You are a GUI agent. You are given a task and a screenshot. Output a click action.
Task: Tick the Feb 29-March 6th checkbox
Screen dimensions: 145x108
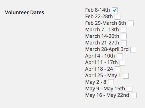pyautogui.click(x=131, y=23)
